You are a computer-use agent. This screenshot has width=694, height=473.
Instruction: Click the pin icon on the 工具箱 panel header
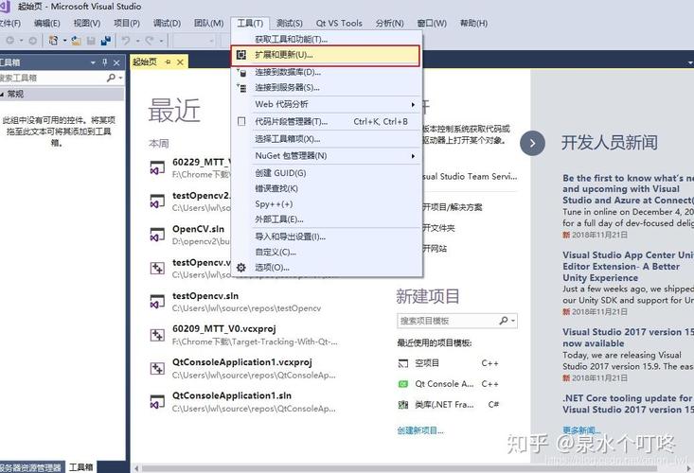point(105,62)
